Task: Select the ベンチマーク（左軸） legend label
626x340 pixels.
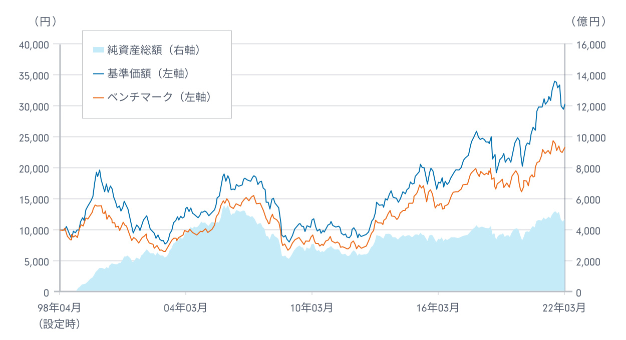Action: pyautogui.click(x=159, y=97)
